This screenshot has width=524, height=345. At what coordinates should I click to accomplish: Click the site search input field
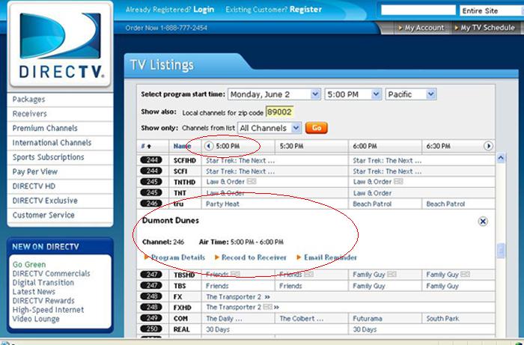(x=418, y=10)
